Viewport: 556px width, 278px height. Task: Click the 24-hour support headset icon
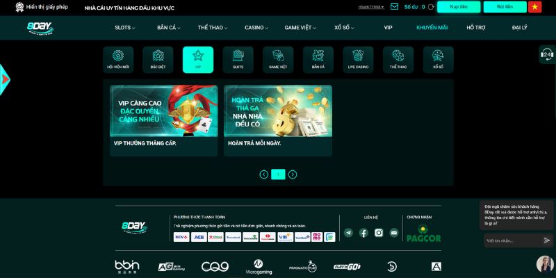[x=546, y=55]
